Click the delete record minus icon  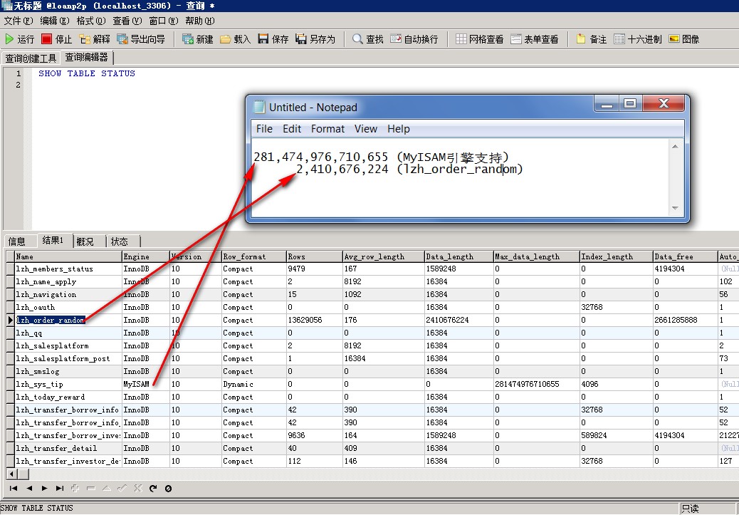point(90,488)
